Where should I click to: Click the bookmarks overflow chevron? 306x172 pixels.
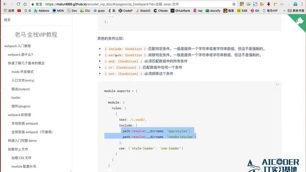pos(284,11)
